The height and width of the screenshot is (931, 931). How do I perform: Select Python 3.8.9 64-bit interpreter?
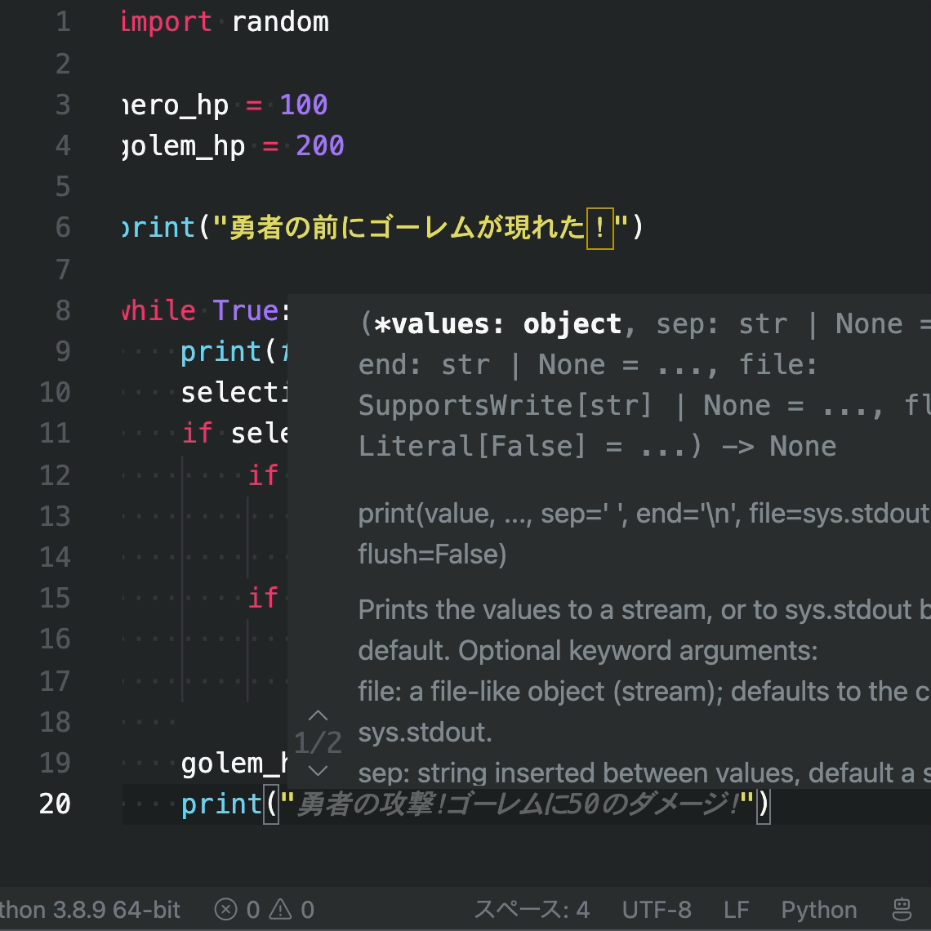click(x=89, y=910)
